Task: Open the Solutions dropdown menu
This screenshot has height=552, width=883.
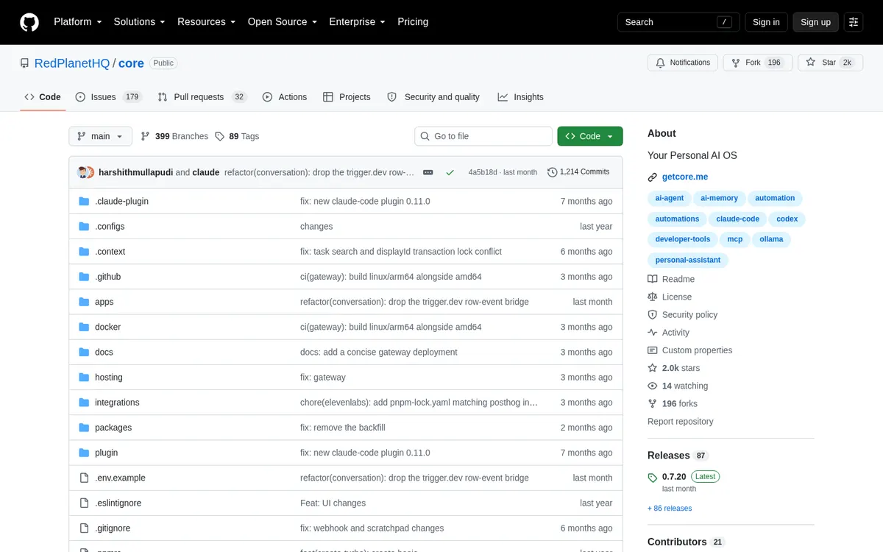Action: [139, 22]
